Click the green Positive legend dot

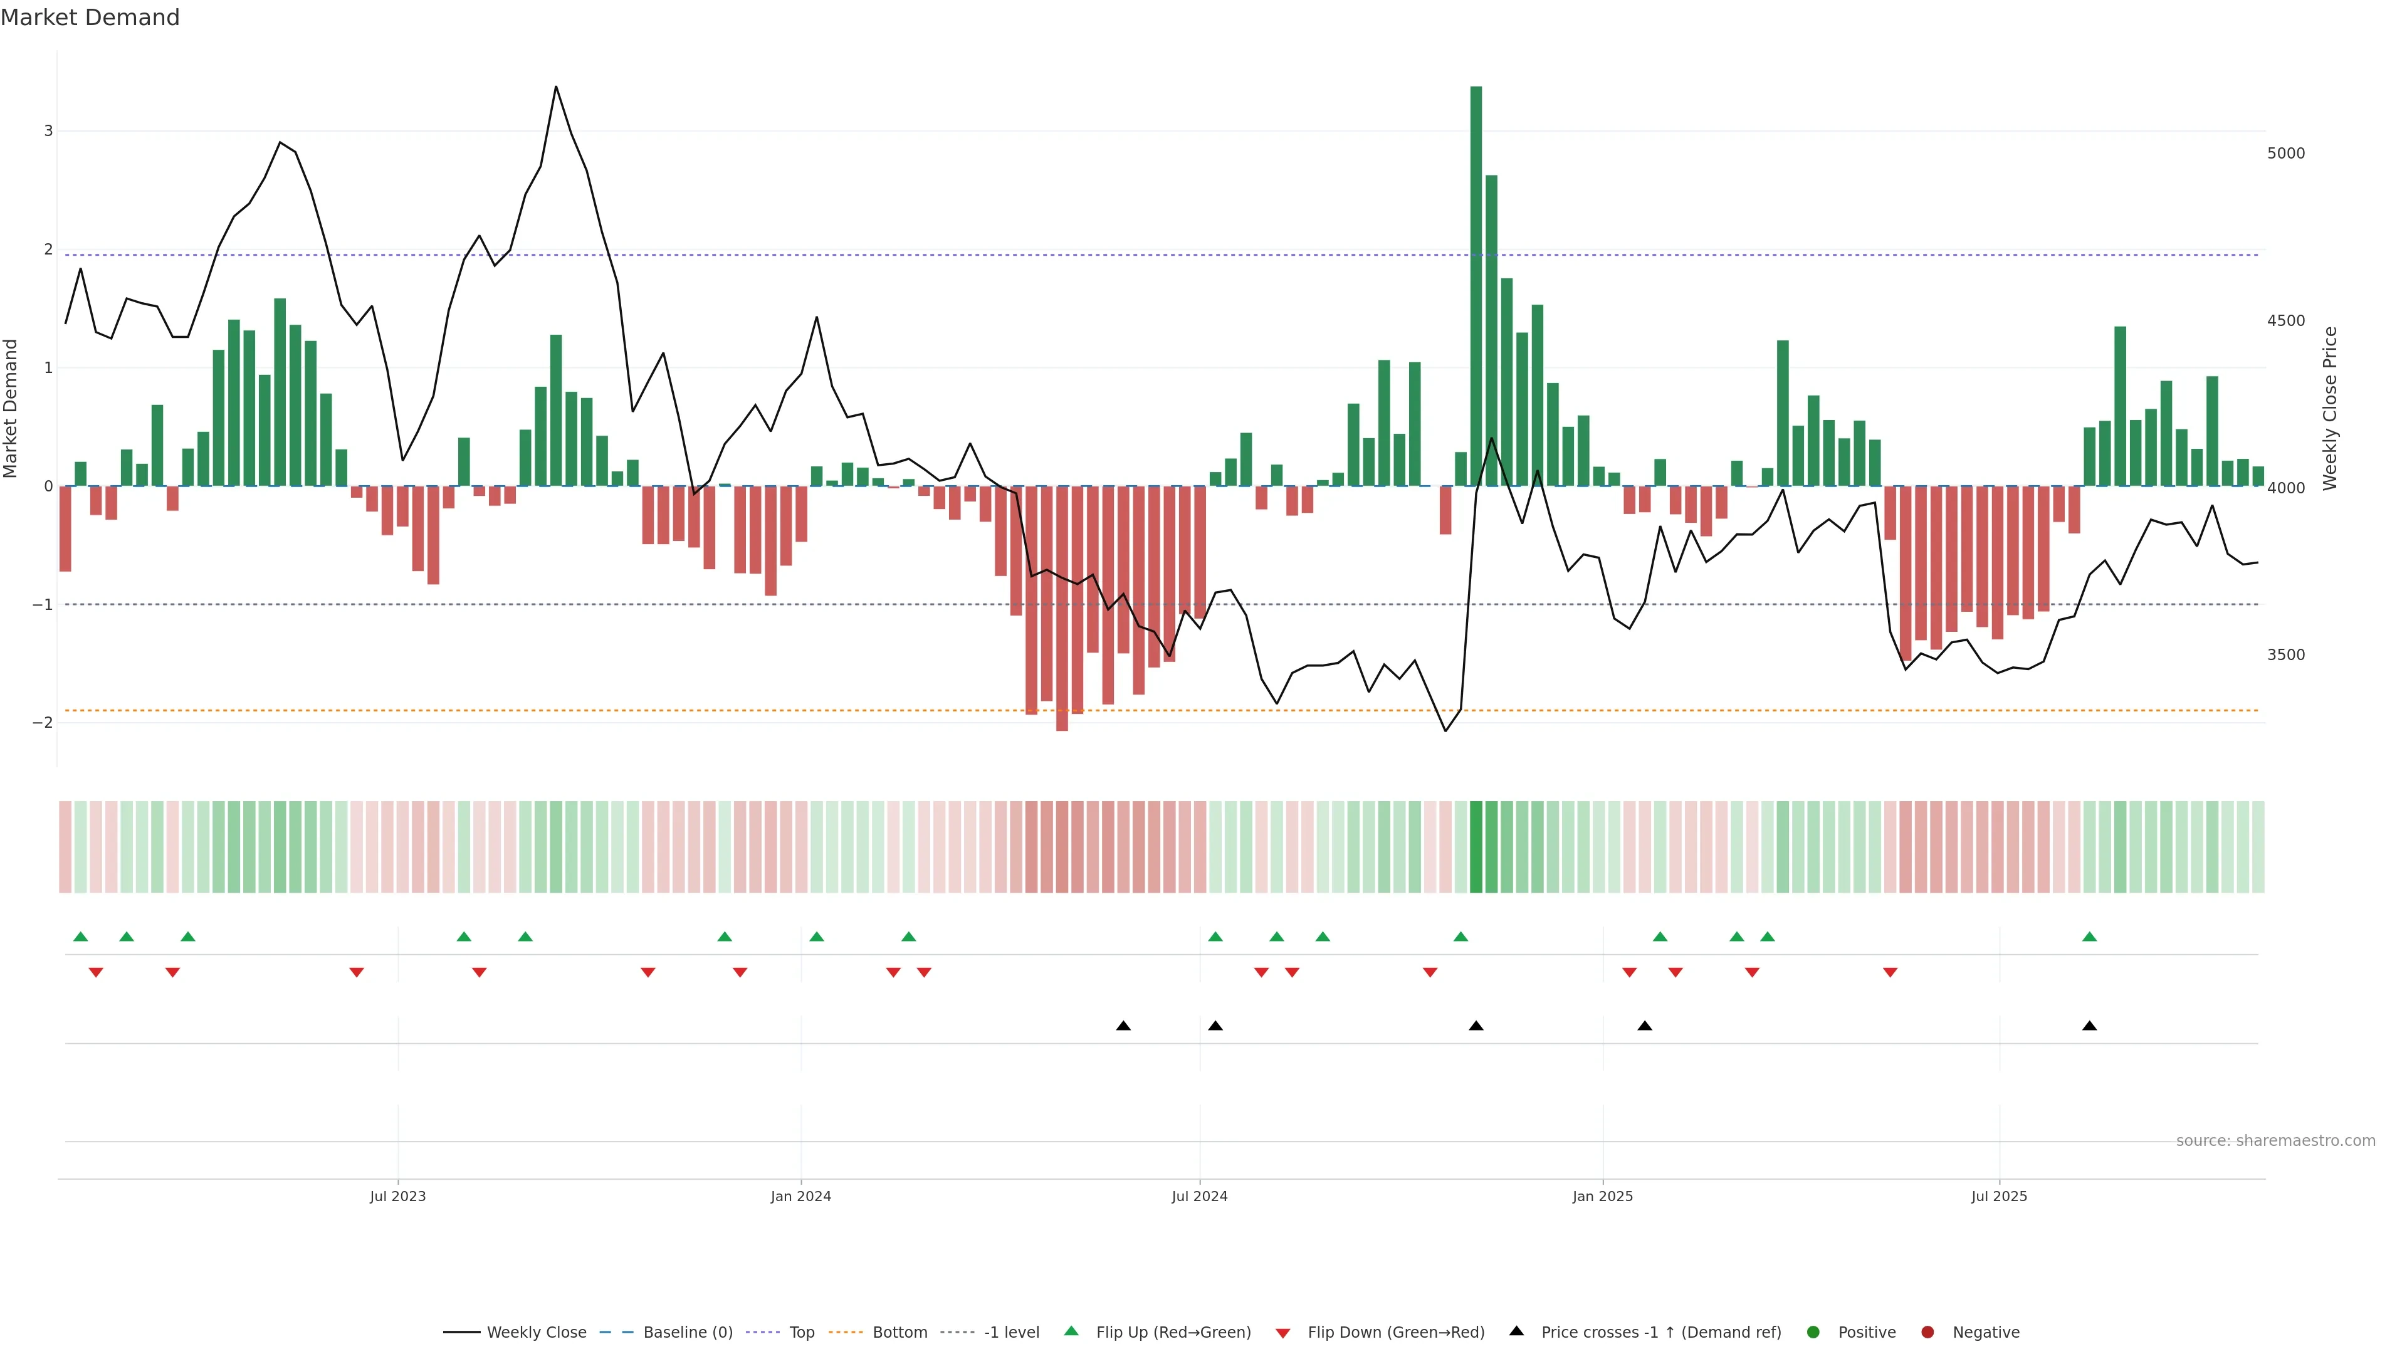click(1813, 1331)
